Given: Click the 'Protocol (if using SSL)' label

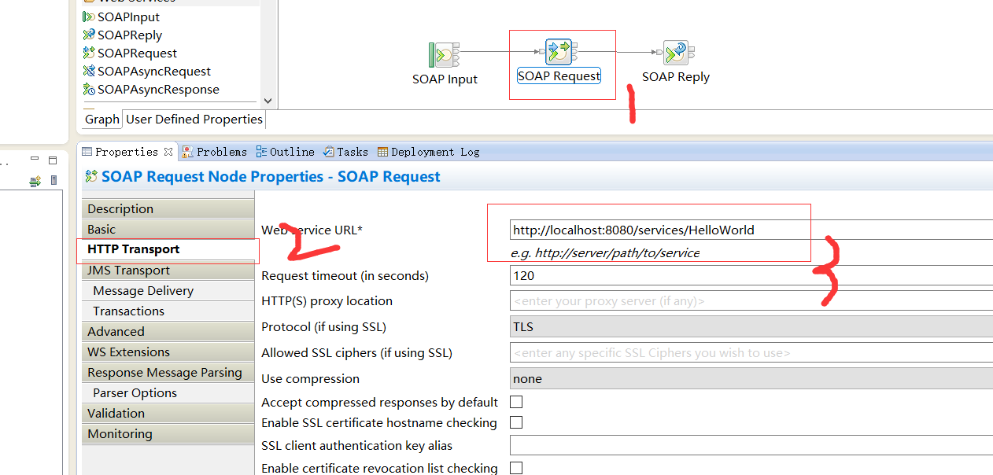Looking at the screenshot, I should [323, 326].
